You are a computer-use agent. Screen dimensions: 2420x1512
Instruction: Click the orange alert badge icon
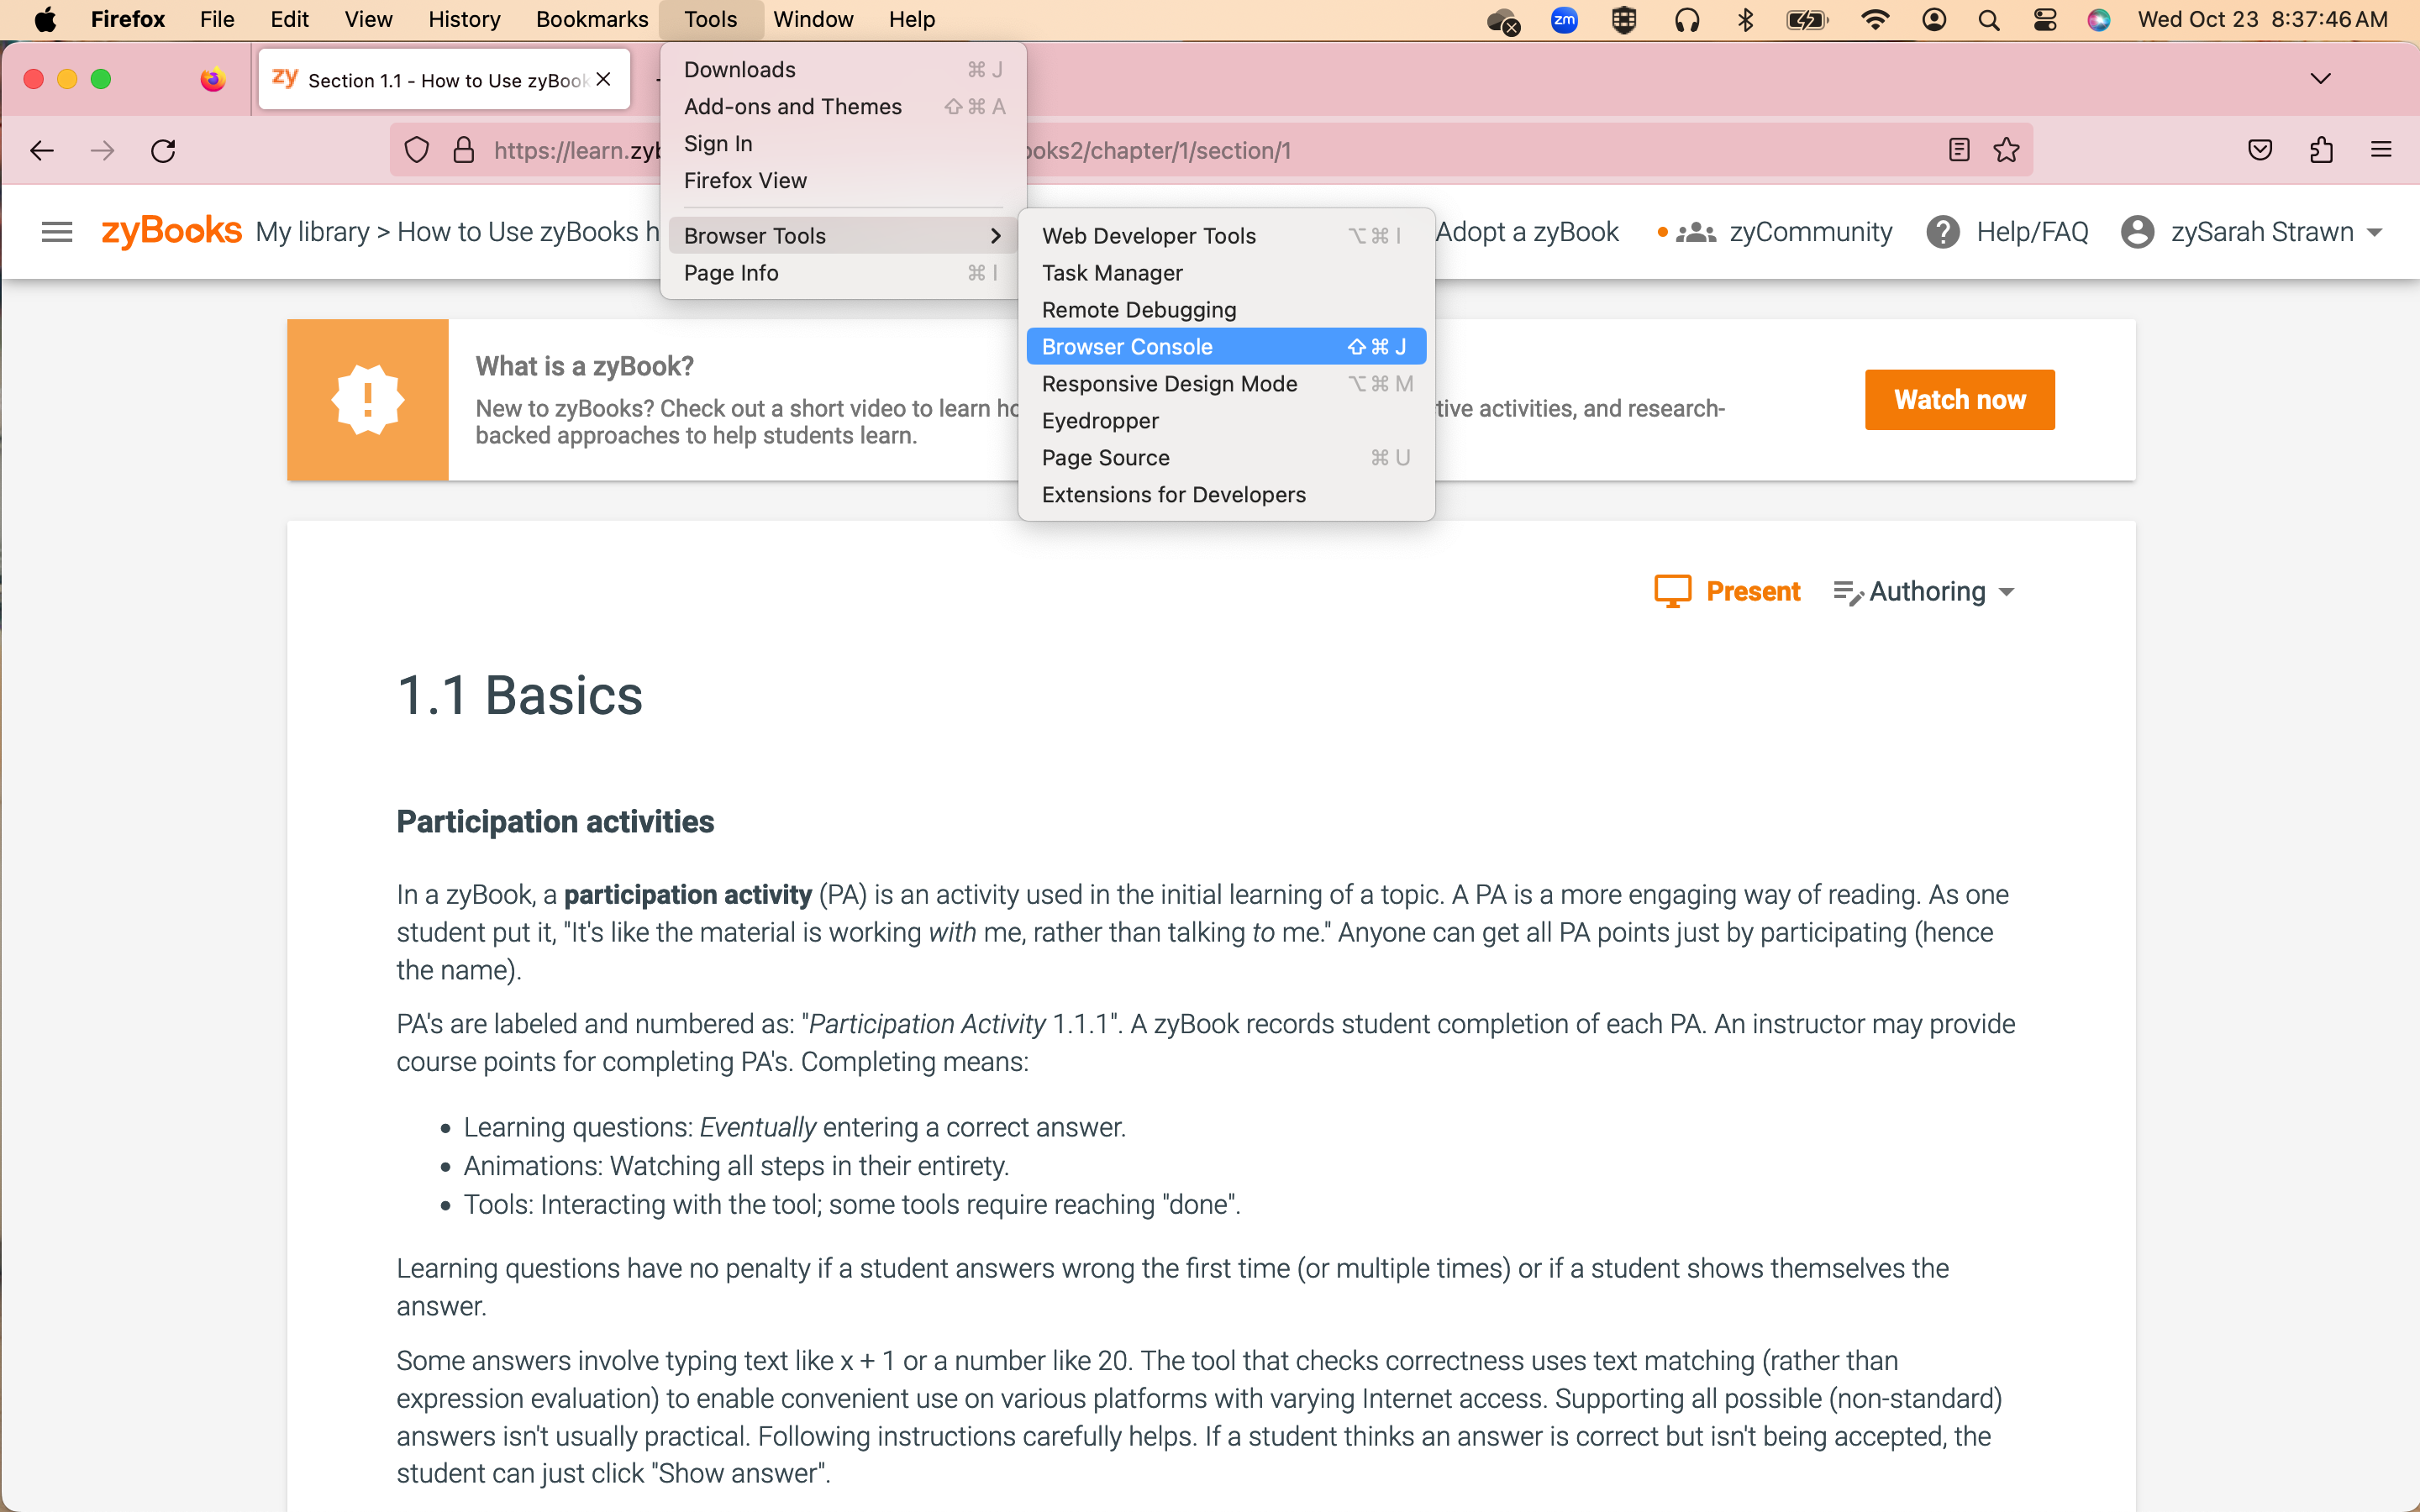pyautogui.click(x=368, y=400)
